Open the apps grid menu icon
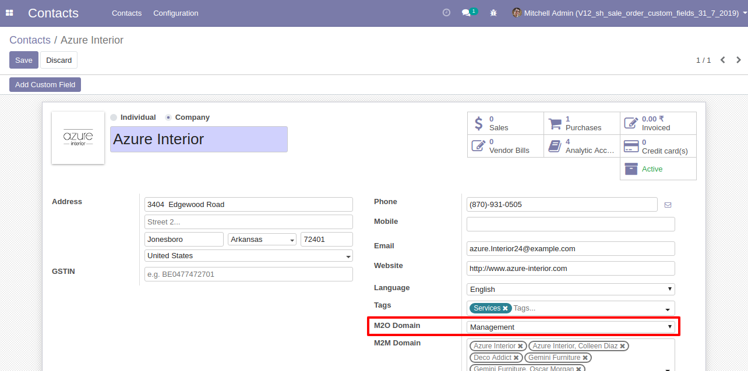748x371 pixels. tap(9, 13)
